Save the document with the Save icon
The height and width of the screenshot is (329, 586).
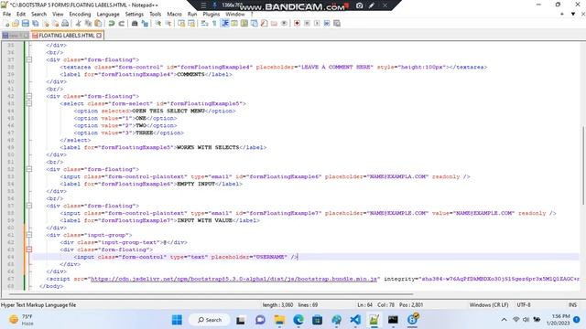tap(26, 23)
